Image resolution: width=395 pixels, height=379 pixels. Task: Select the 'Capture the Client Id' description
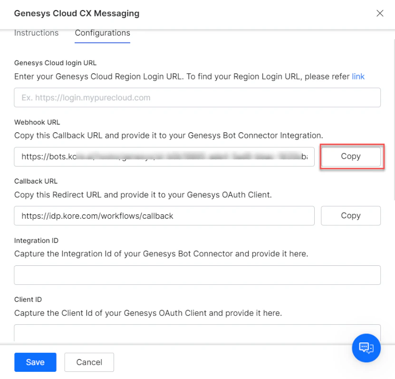(148, 313)
